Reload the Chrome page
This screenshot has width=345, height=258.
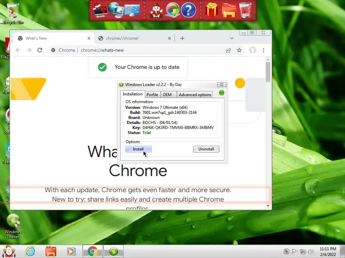coord(40,50)
